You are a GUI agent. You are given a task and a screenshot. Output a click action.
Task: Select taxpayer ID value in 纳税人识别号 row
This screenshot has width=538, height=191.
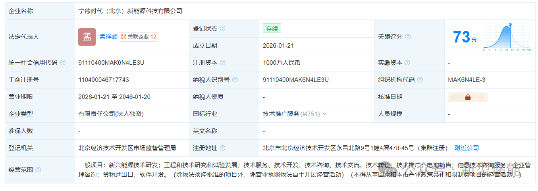point(296,80)
